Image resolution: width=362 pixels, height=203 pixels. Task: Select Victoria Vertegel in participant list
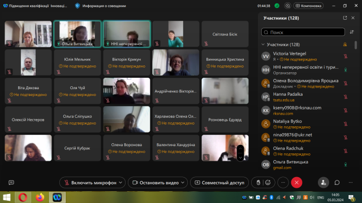click(304, 56)
